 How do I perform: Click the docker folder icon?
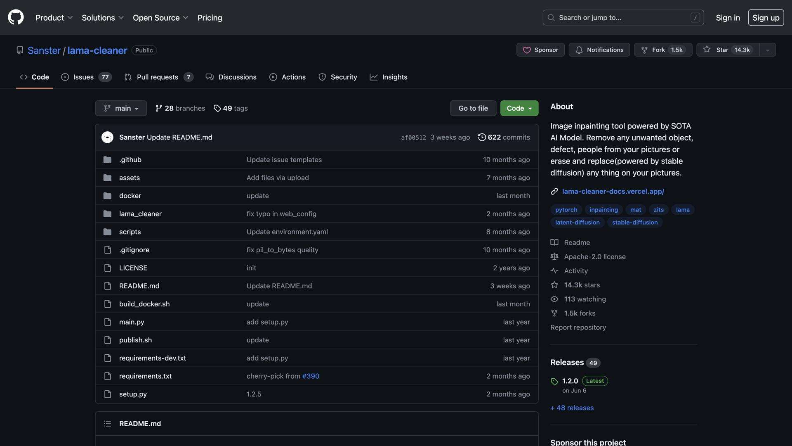[107, 196]
